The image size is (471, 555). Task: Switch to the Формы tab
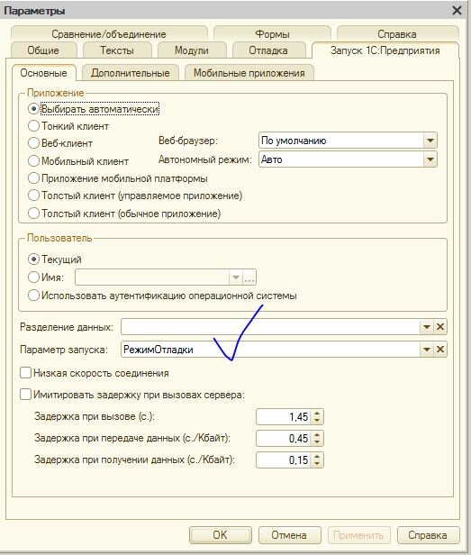272,34
